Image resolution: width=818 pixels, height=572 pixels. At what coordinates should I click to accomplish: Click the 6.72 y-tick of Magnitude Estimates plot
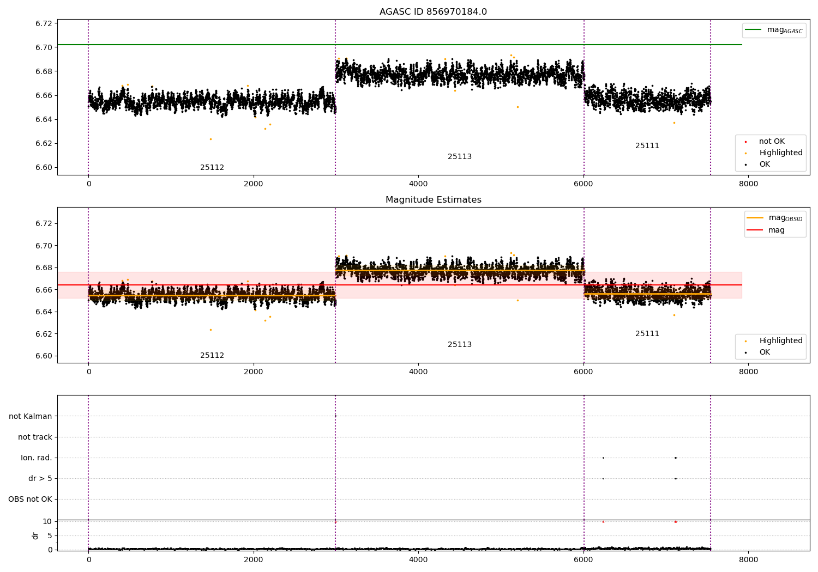[44, 224]
